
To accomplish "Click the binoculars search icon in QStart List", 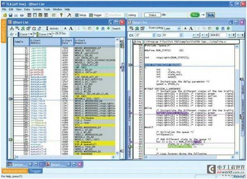I will 103,29.
